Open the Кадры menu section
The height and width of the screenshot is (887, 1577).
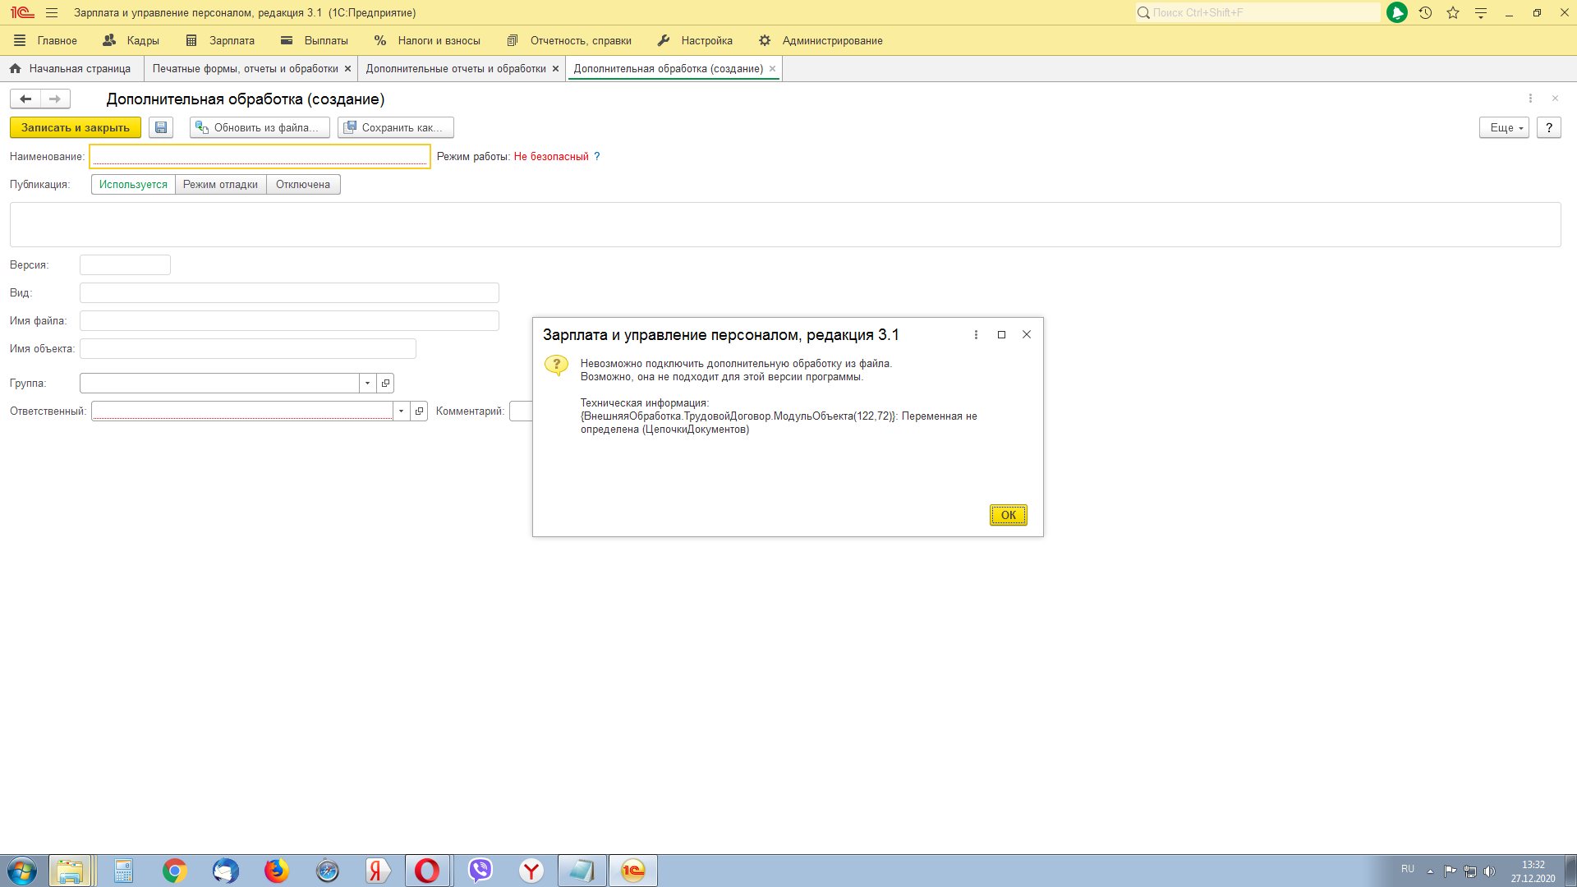131,40
